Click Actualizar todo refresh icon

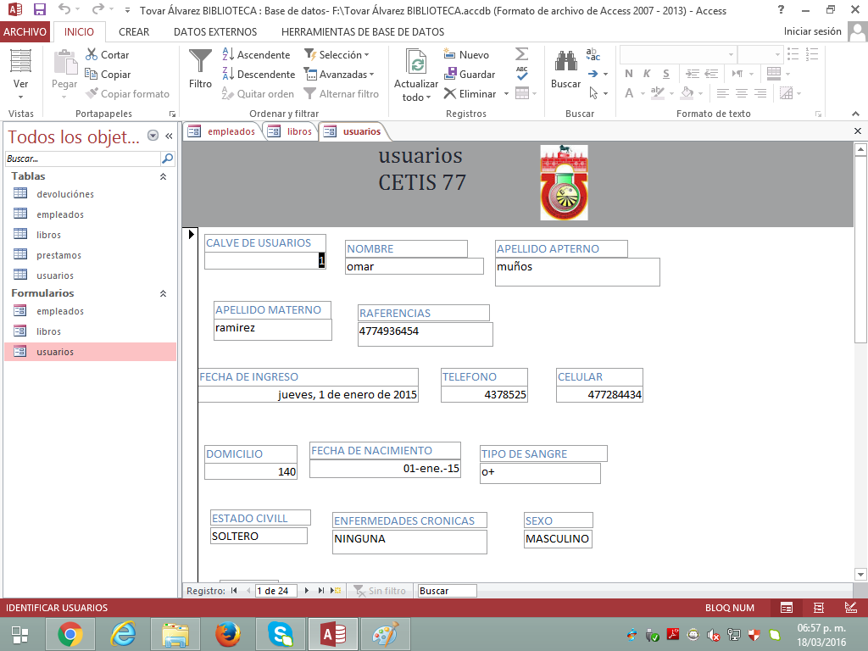point(416,63)
